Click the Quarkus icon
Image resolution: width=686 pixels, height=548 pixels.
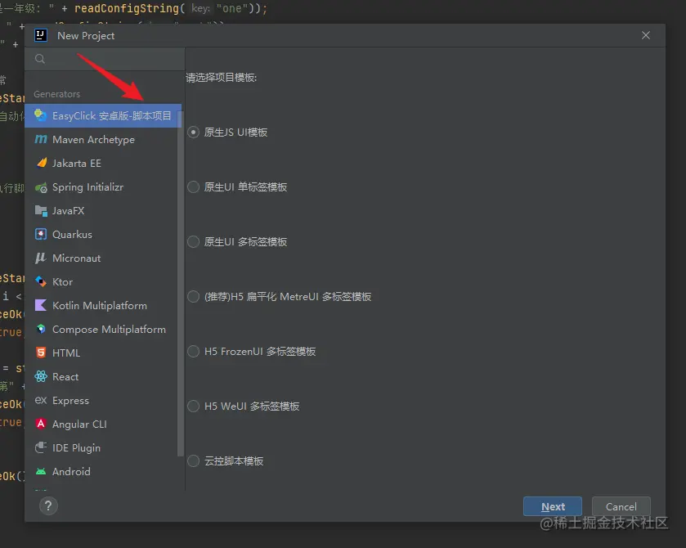point(41,234)
